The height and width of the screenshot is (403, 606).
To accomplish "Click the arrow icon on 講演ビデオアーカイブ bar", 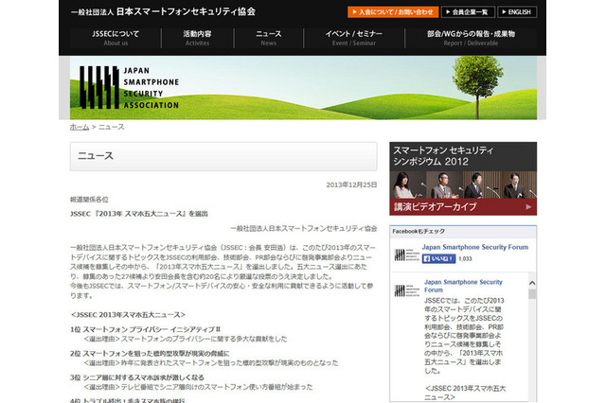I will (528, 207).
